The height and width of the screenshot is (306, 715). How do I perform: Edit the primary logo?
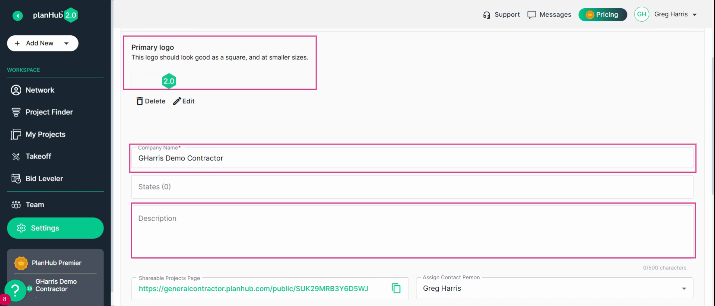[x=184, y=101]
